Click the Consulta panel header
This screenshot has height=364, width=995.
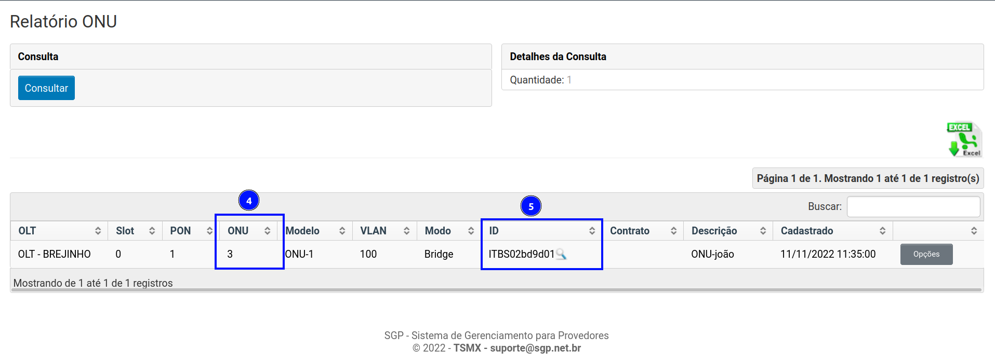250,57
